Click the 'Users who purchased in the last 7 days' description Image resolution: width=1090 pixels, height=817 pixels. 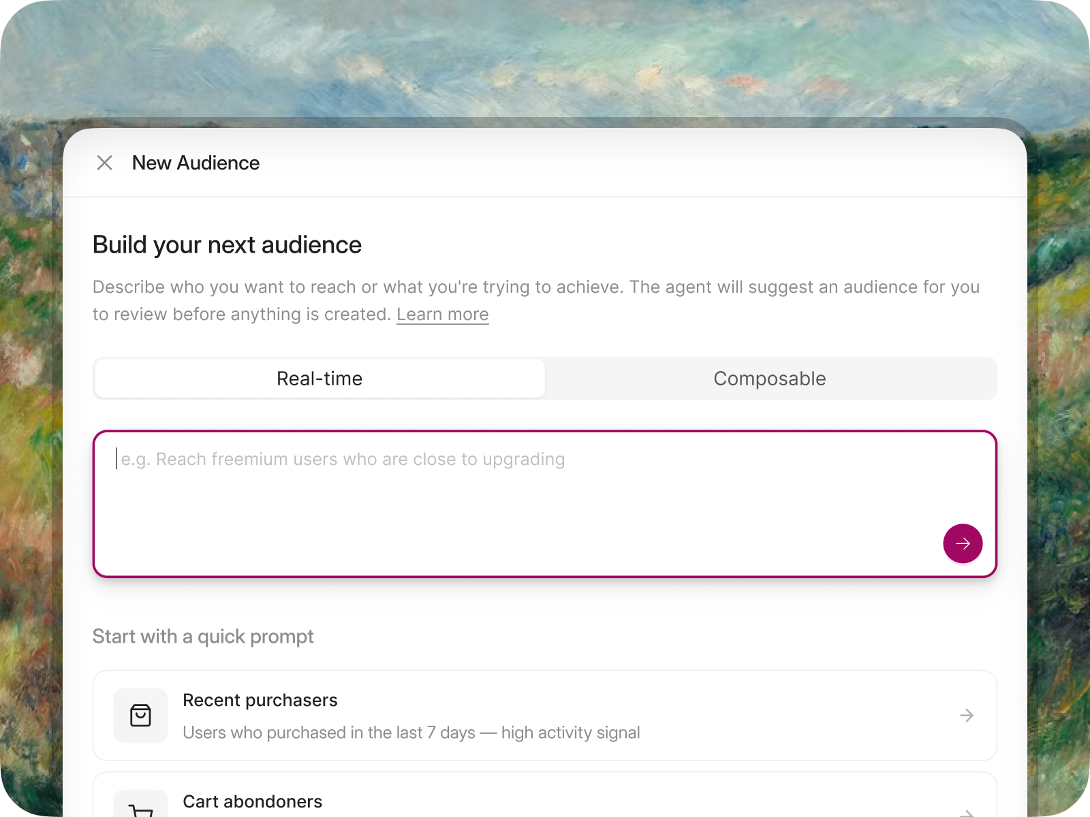(411, 733)
